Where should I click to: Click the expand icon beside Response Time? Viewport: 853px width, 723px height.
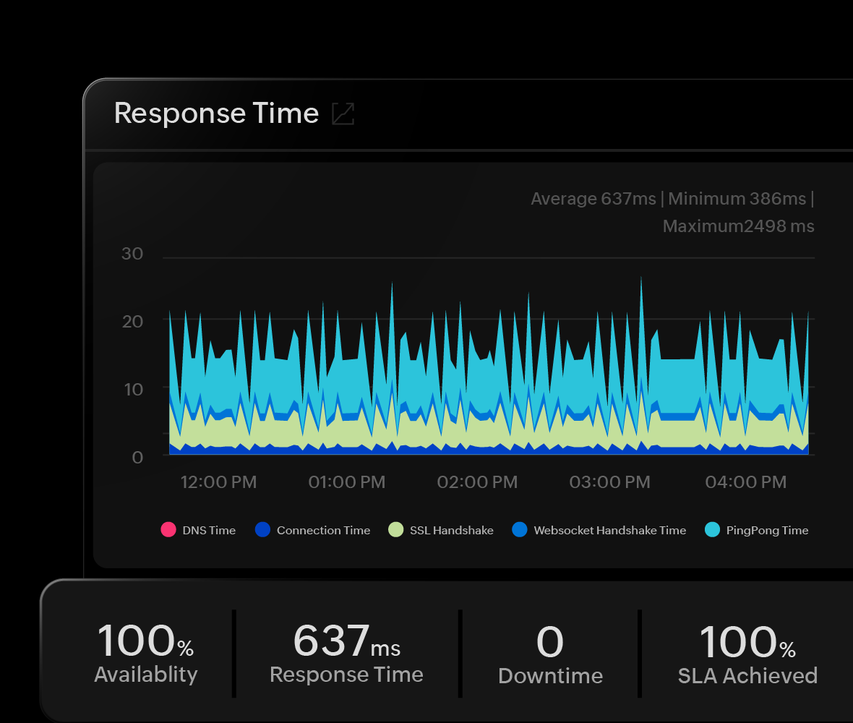[x=343, y=114]
